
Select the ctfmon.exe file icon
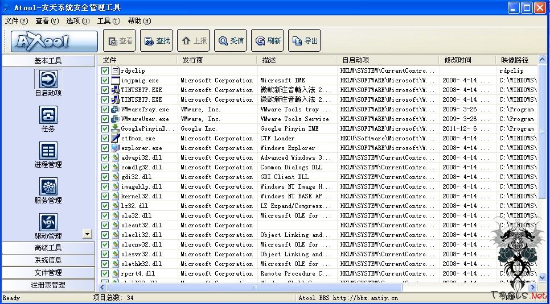click(116, 138)
